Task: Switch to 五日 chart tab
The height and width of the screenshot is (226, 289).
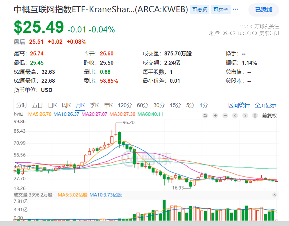Action: (38, 105)
